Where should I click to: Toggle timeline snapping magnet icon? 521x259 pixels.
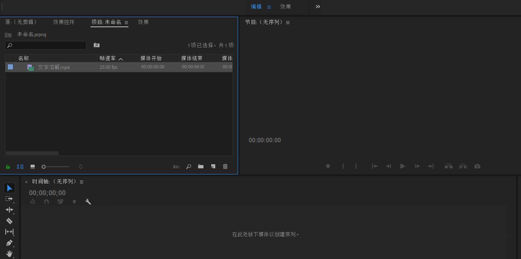coord(46,202)
